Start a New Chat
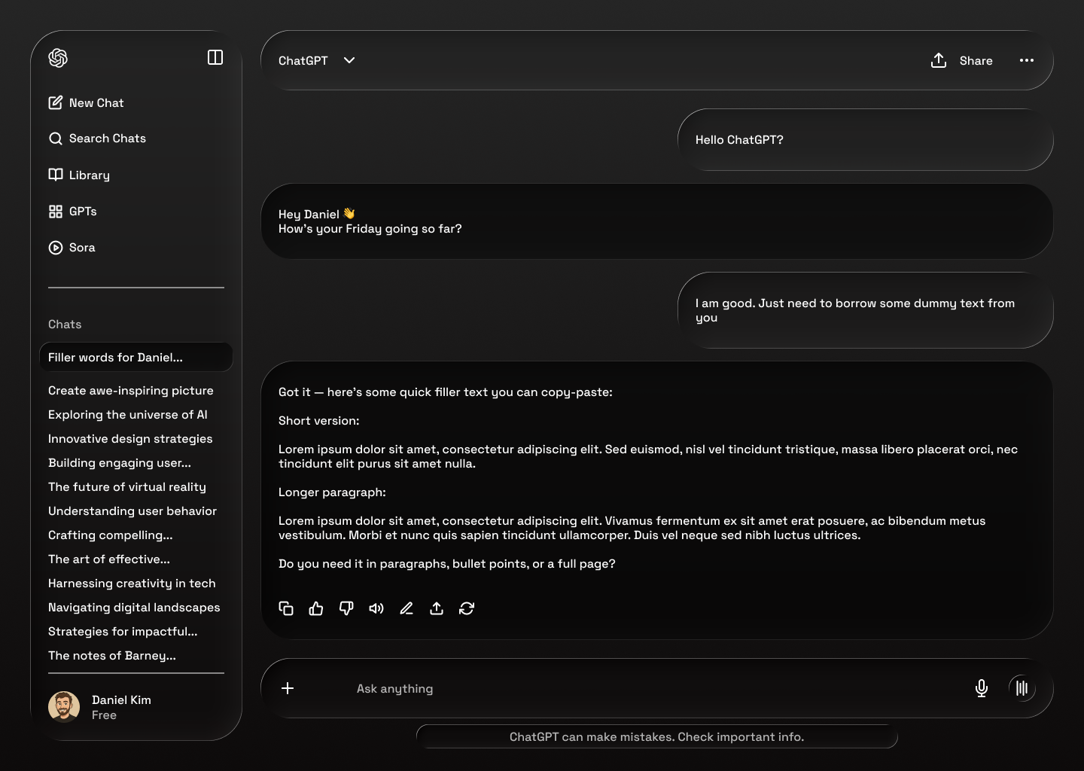 coord(86,102)
